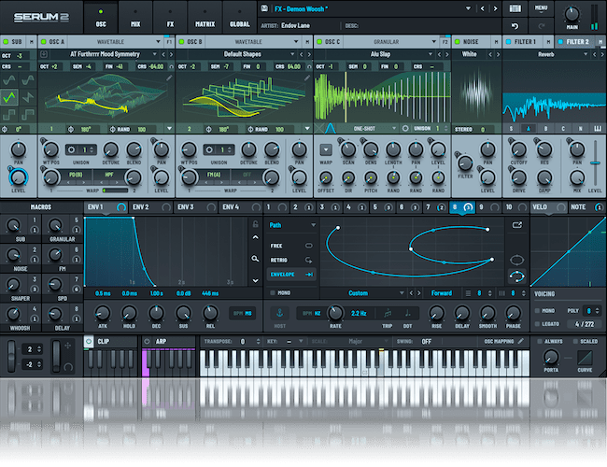Screen dimensions: 607x467
Task: Open the main MENU button
Action: (541, 8)
